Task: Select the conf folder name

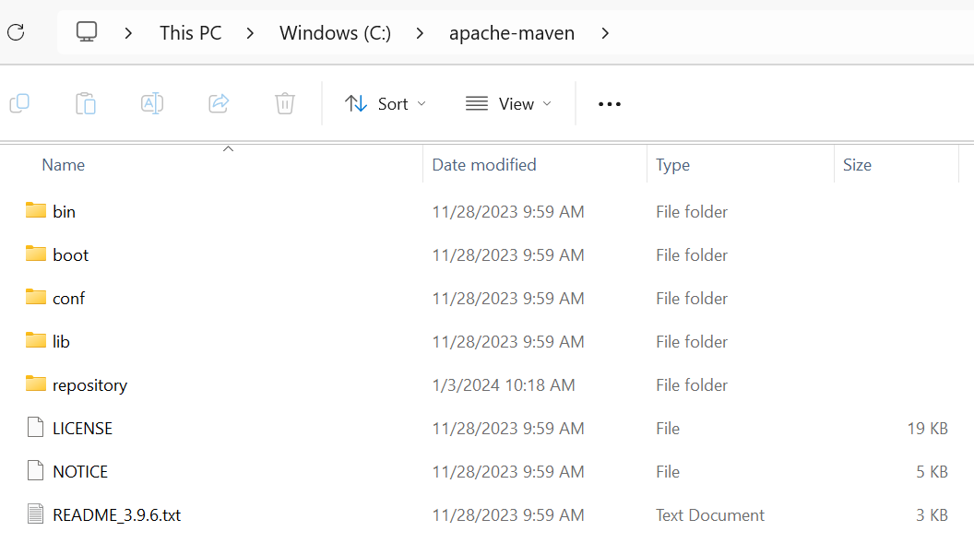Action: coord(69,299)
